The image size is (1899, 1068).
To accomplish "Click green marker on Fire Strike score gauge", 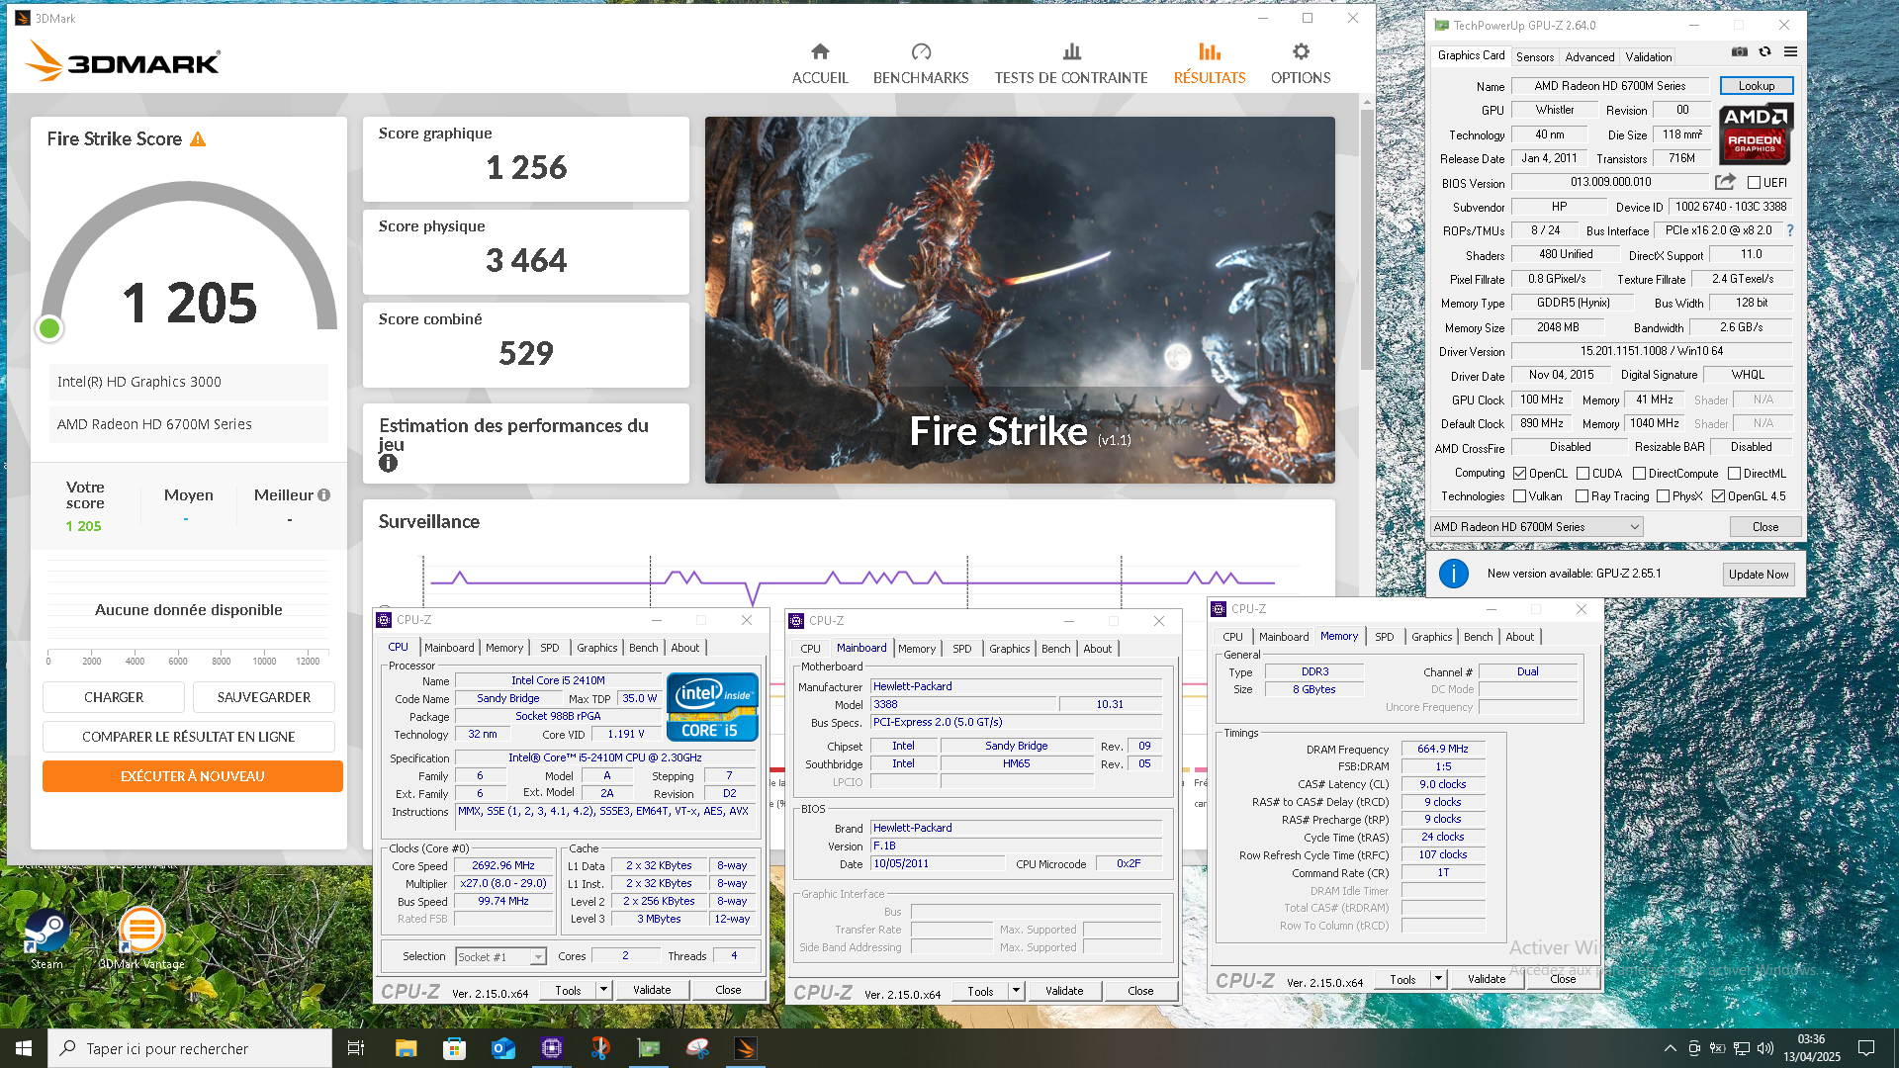I will click(49, 328).
